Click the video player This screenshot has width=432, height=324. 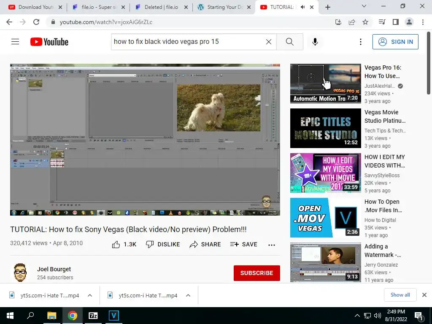tap(145, 140)
